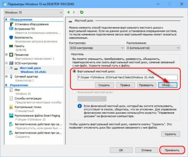Open the Location (Расположение) dropdown
This screenshot has width=188, height=157.
click(x=153, y=48)
